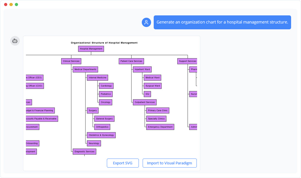Select the Hospital Management root node
This screenshot has width=301, height=178.
click(91, 48)
